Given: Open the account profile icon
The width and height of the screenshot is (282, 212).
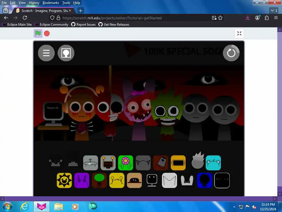Looking at the screenshot, I should click(257, 18).
